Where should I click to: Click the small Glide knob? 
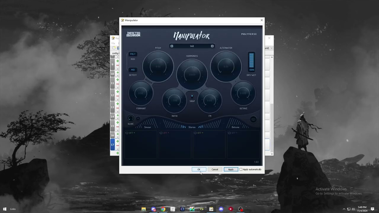[130, 118]
